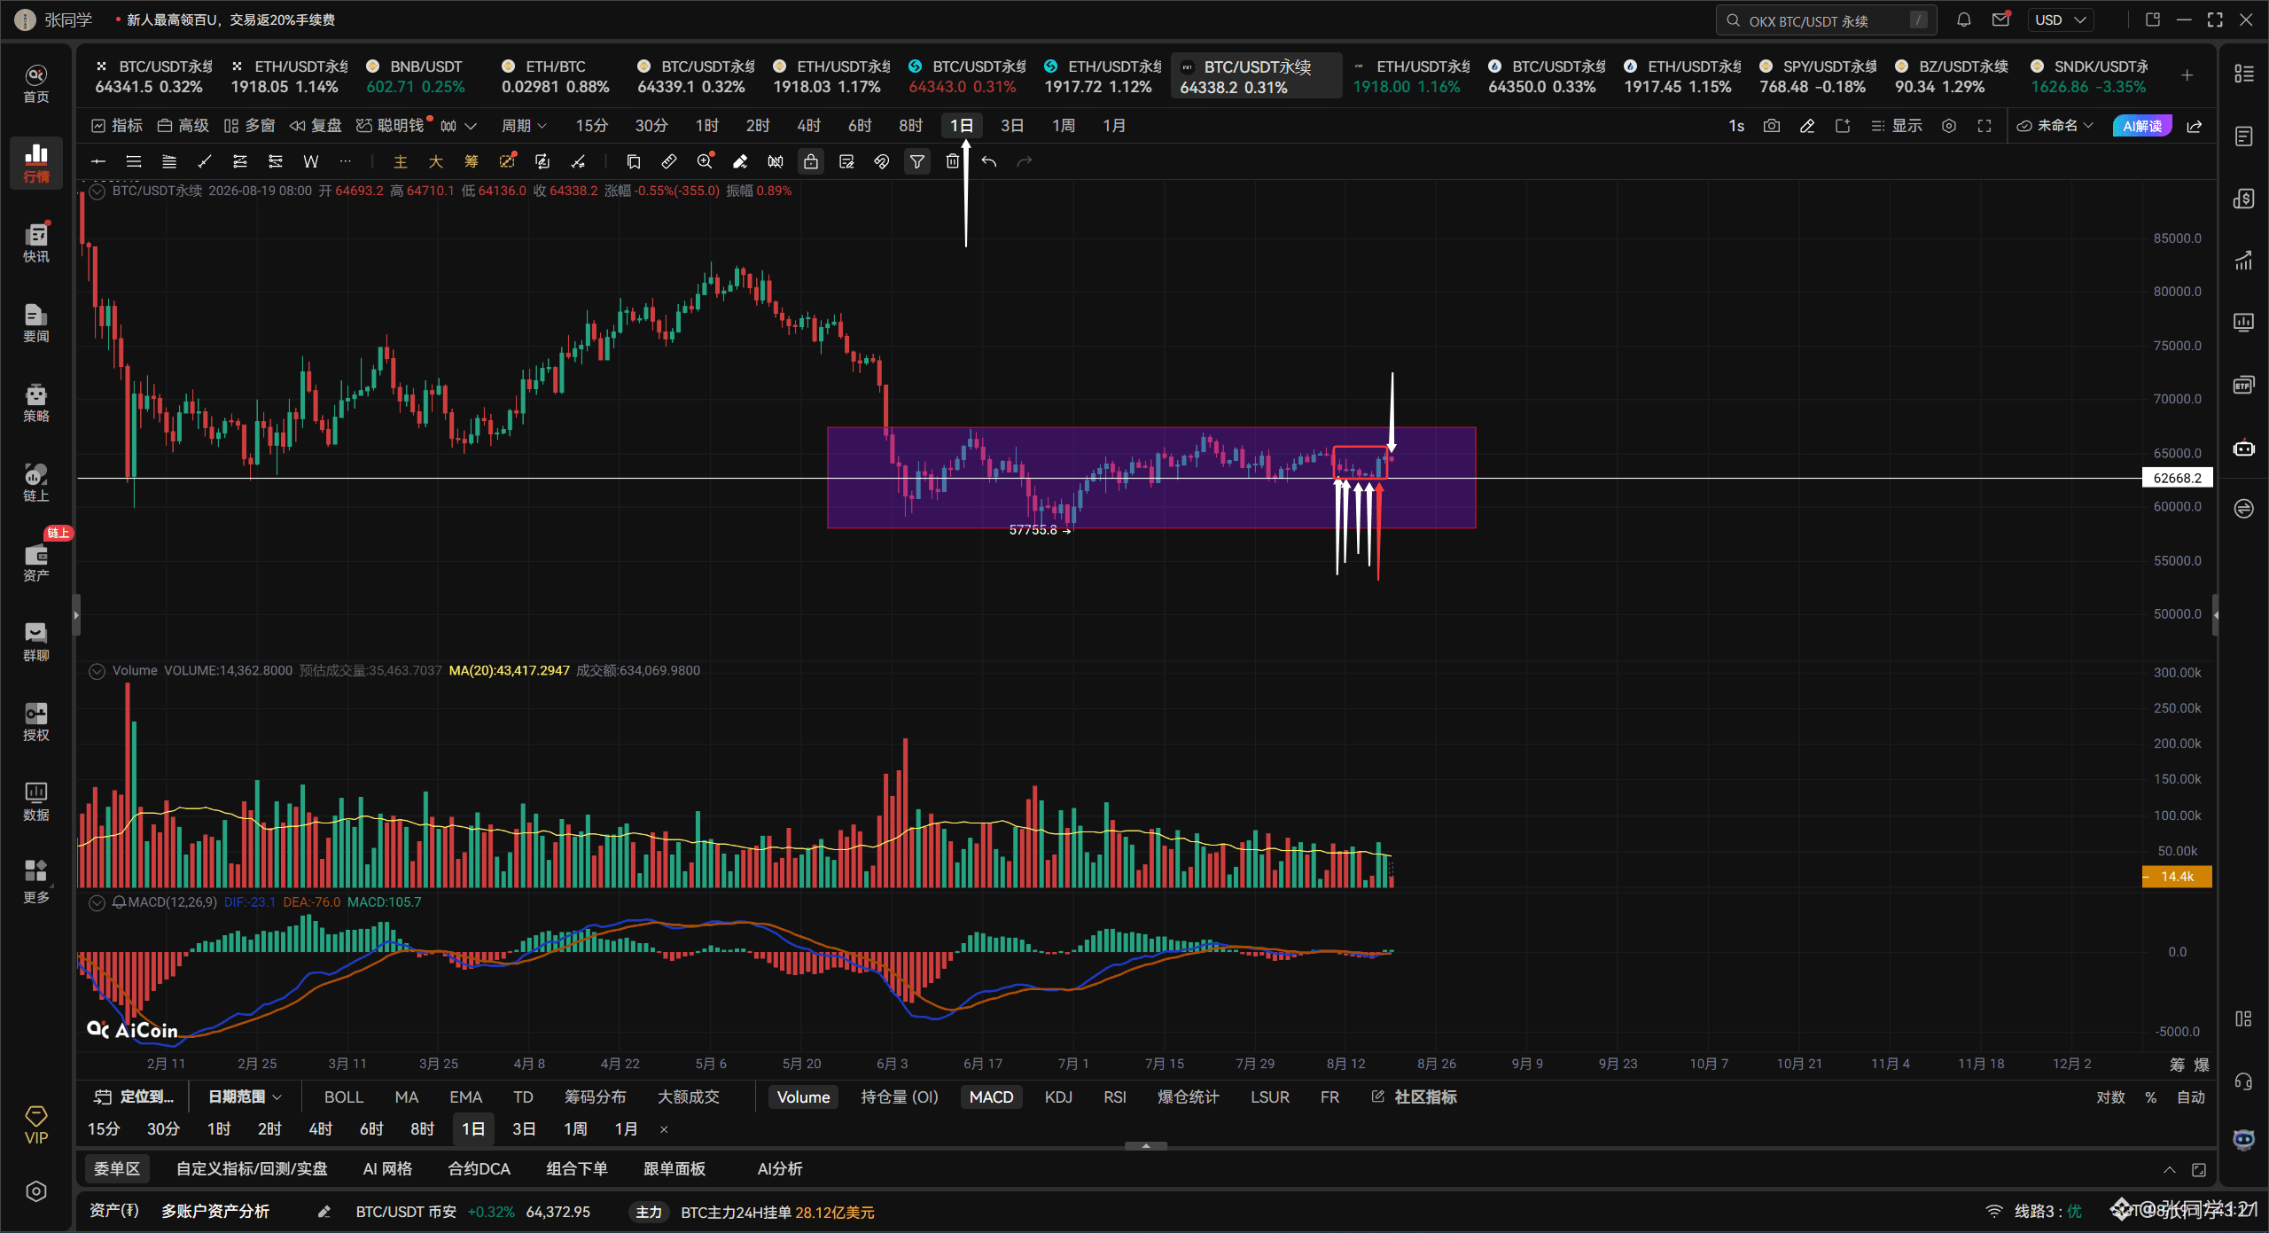Screen dimensions: 2269x1233
Task: Delete drawings with trash can icon
Action: [953, 161]
